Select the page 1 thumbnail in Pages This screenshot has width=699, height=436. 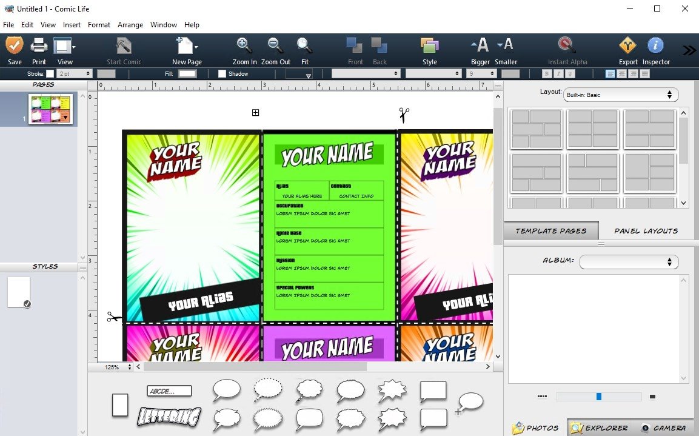[x=50, y=109]
